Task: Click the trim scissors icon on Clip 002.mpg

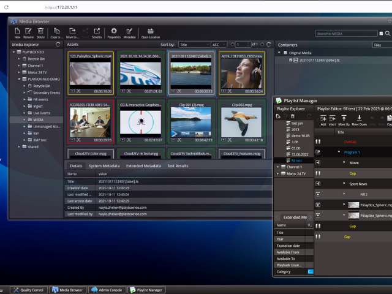Action: tap(230, 140)
